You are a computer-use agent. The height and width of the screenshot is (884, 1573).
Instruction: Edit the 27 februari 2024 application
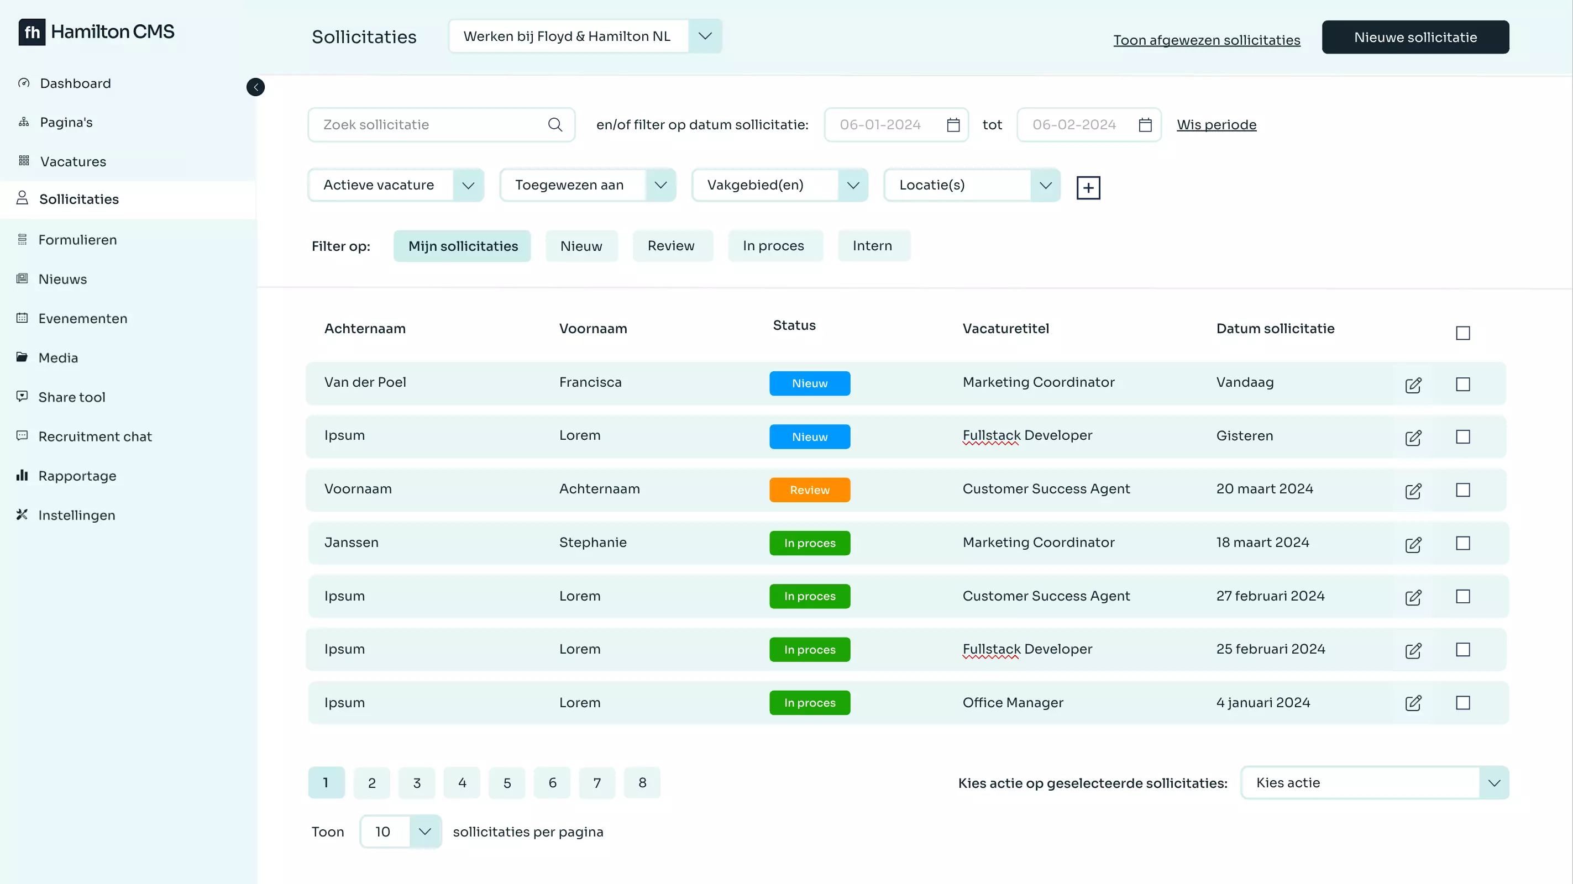[1413, 597]
